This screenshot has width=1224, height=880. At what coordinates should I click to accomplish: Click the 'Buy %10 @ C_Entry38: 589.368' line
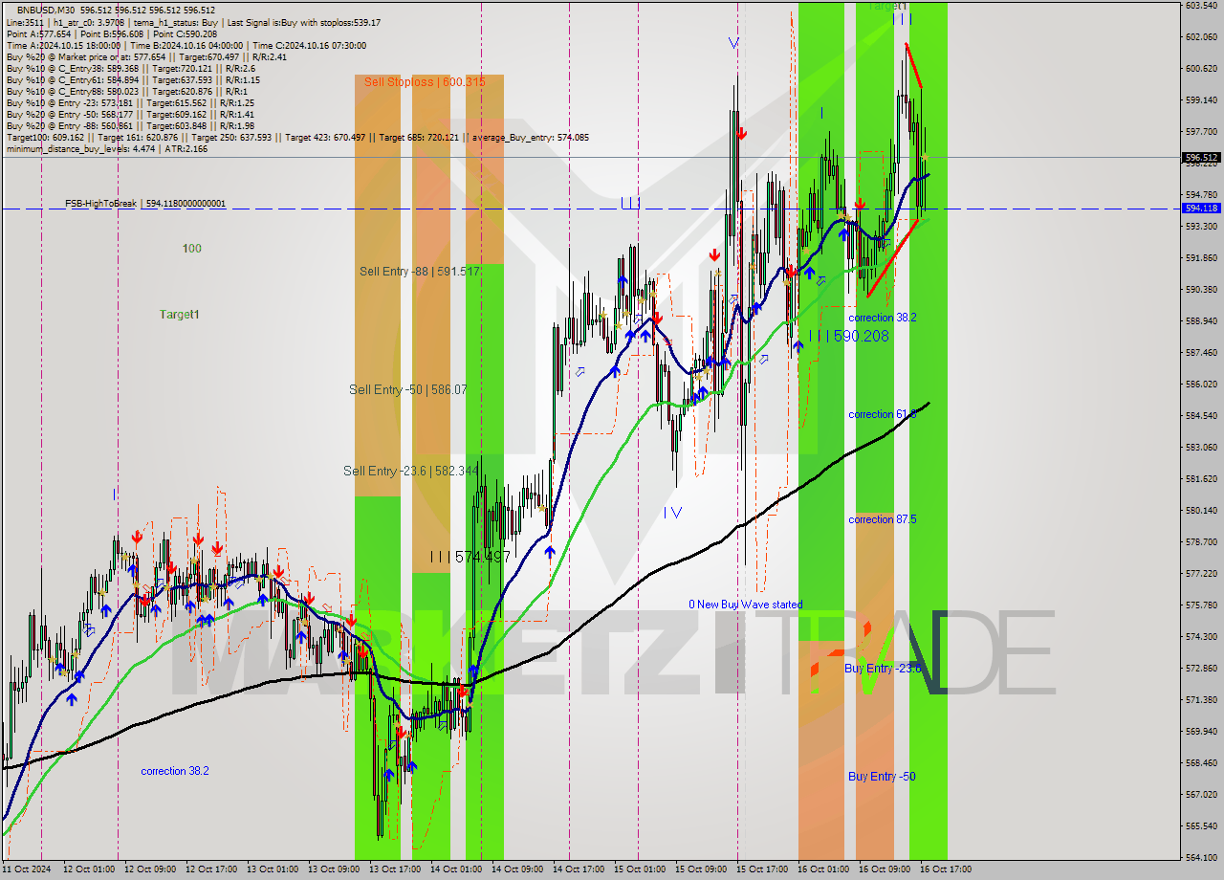[x=132, y=68]
